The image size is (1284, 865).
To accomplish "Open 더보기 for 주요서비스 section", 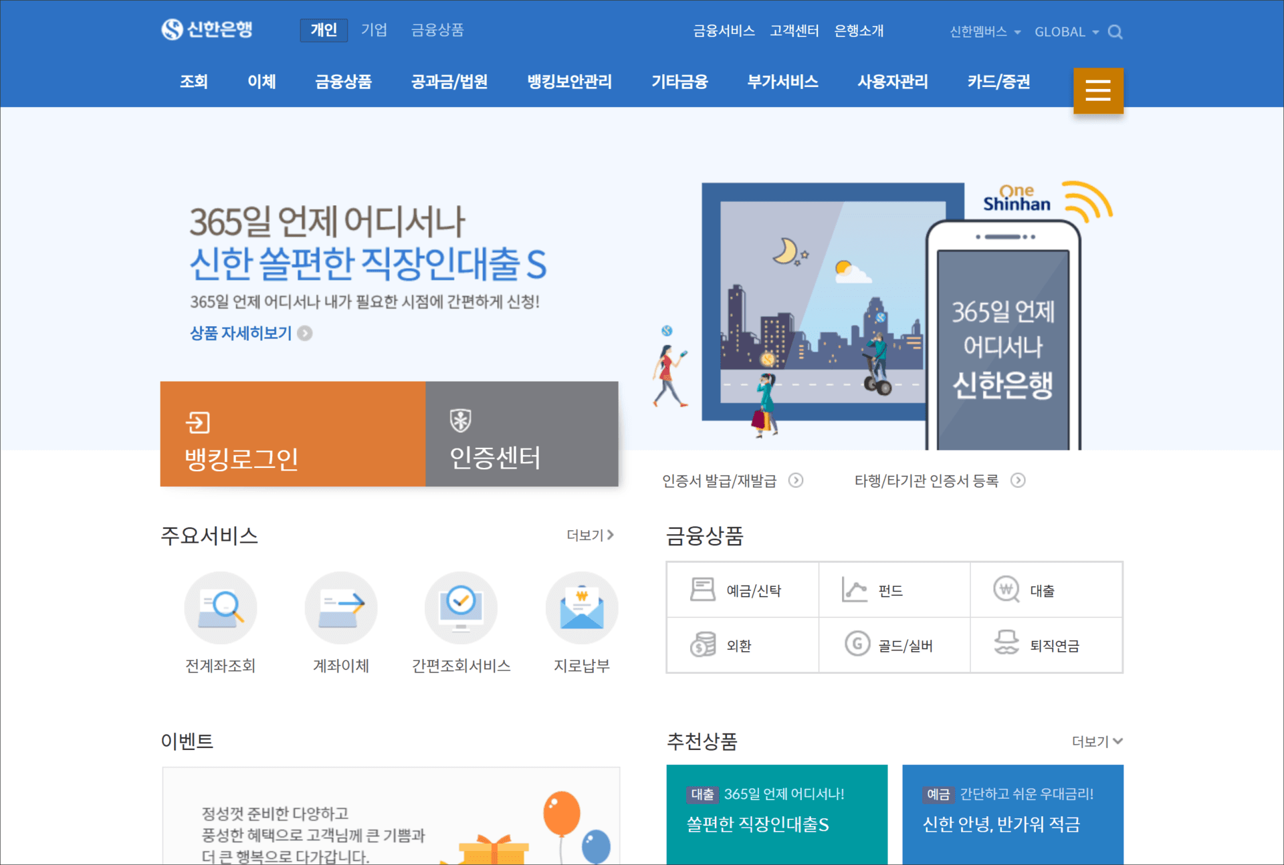I will point(591,535).
